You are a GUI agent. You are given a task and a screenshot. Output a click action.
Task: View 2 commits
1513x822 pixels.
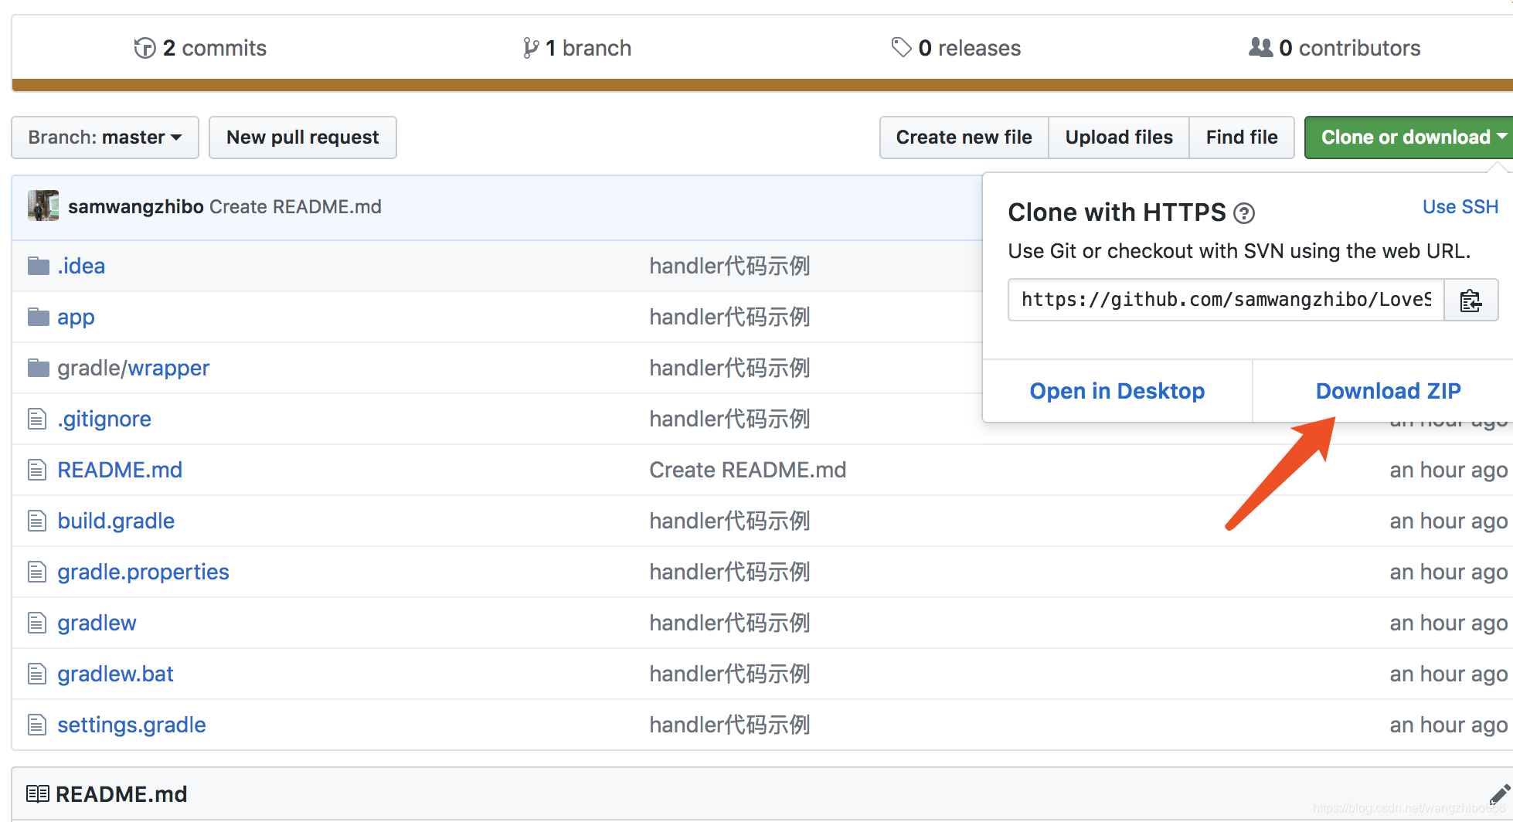[x=200, y=48]
